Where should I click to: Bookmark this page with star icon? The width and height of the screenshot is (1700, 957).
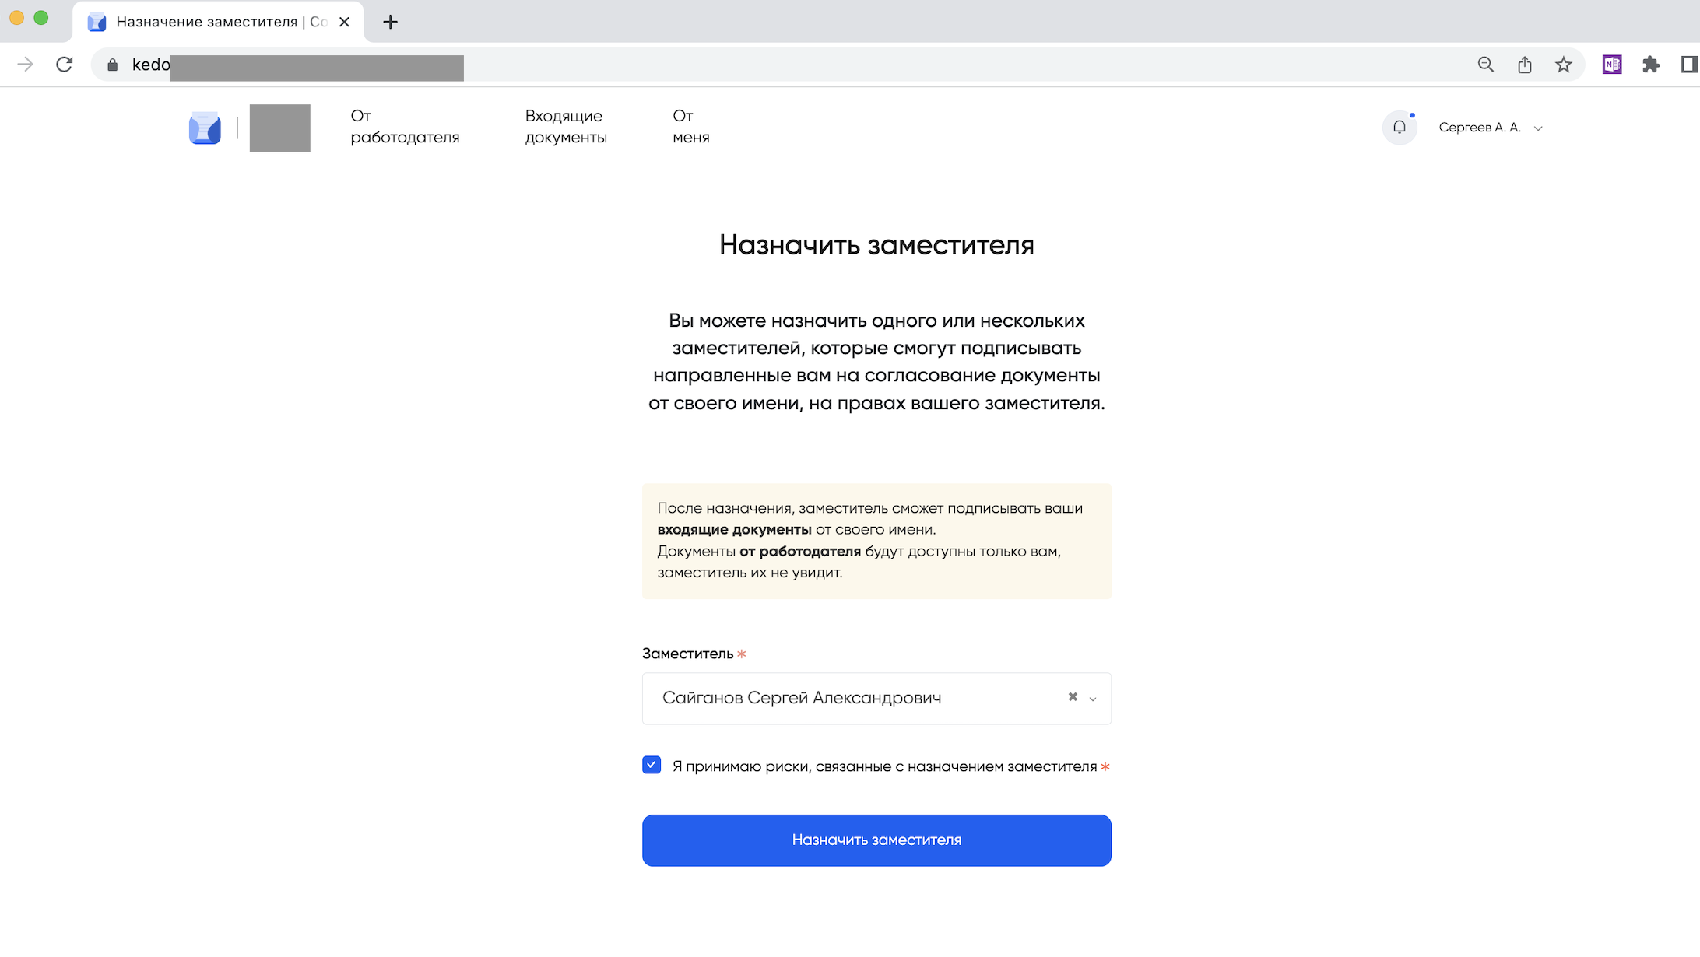pos(1563,65)
